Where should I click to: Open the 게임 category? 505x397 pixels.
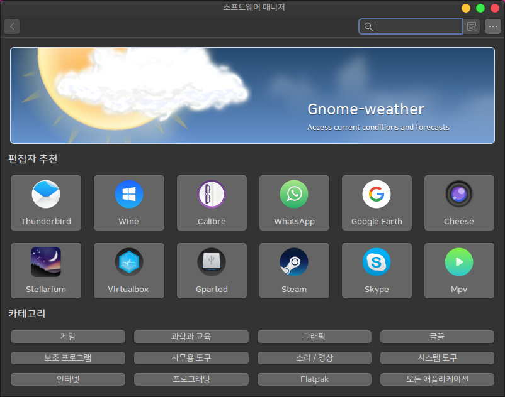pos(68,337)
